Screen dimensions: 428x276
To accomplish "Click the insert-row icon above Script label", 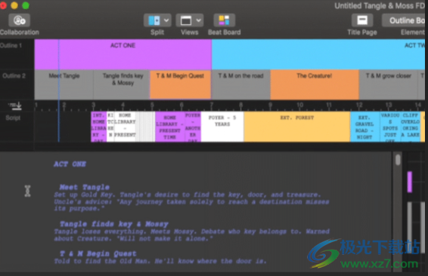I will (x=15, y=106).
